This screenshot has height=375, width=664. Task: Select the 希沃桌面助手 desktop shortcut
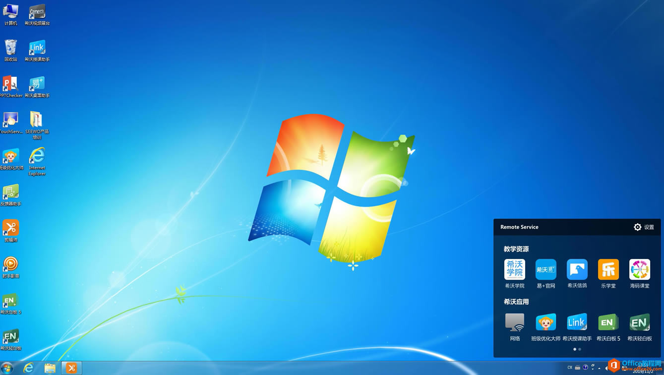coord(37,86)
